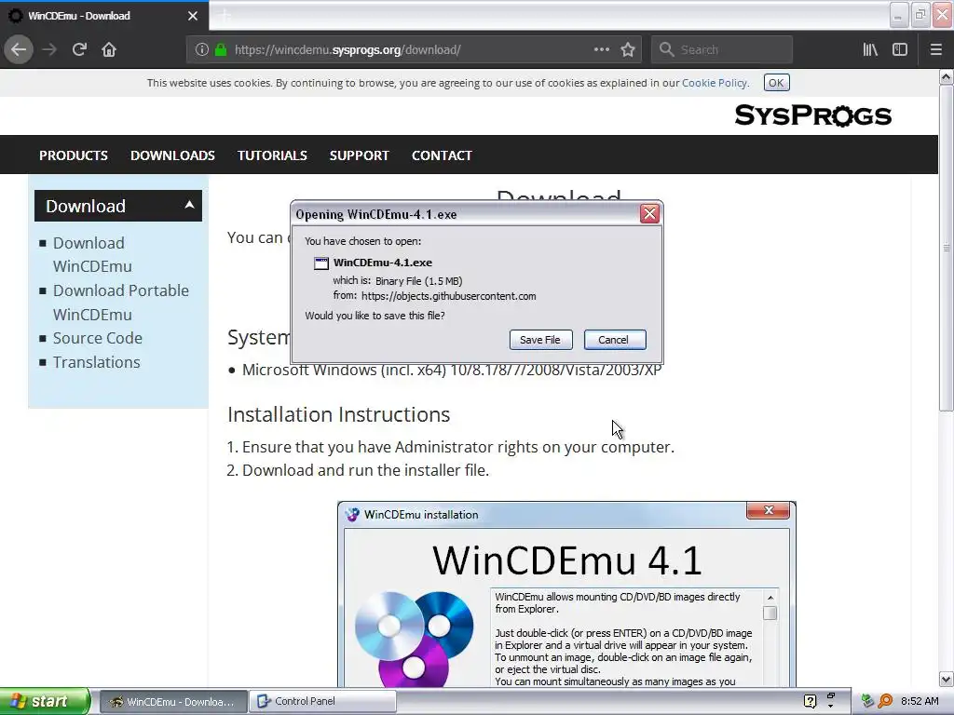Open the SUPPORT menu
Viewport: 954px width, 715px height.
click(x=359, y=155)
